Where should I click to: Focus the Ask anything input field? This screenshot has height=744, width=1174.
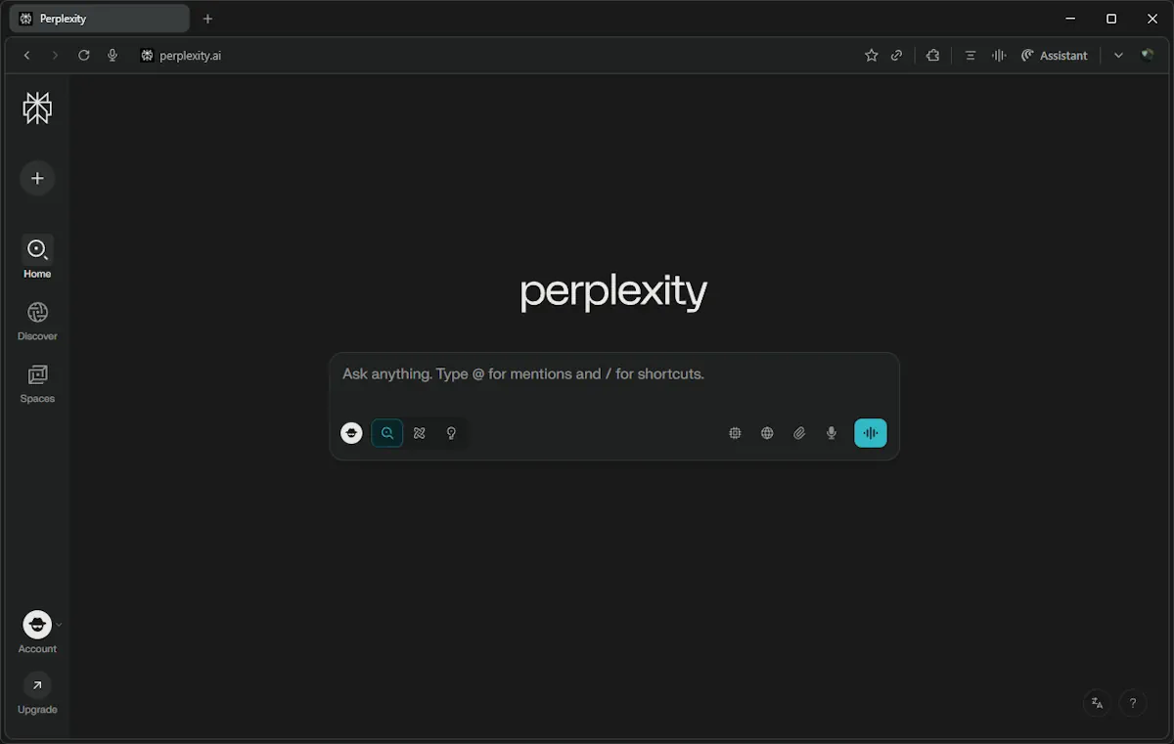coord(614,374)
